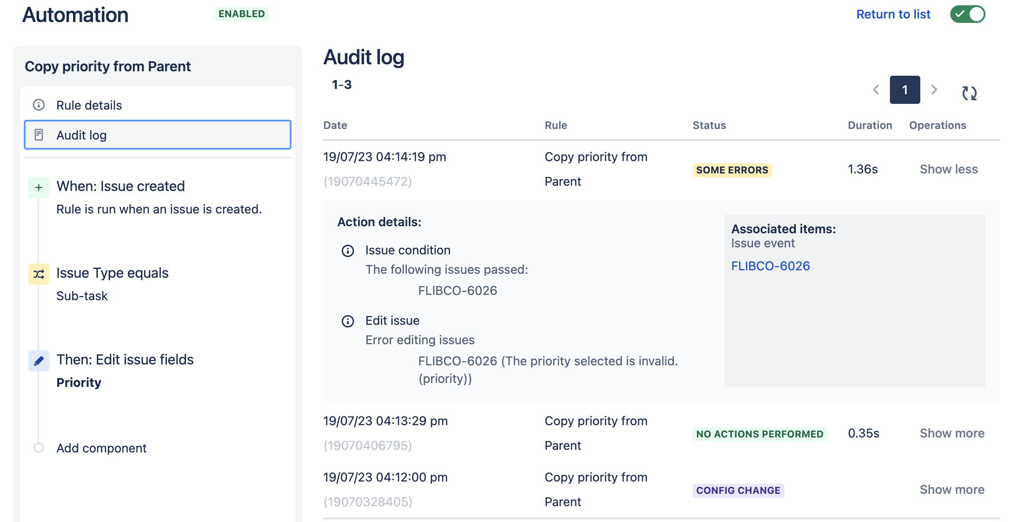The image size is (1011, 522).
Task: Expand the Config Change entry details
Action: coord(952,489)
